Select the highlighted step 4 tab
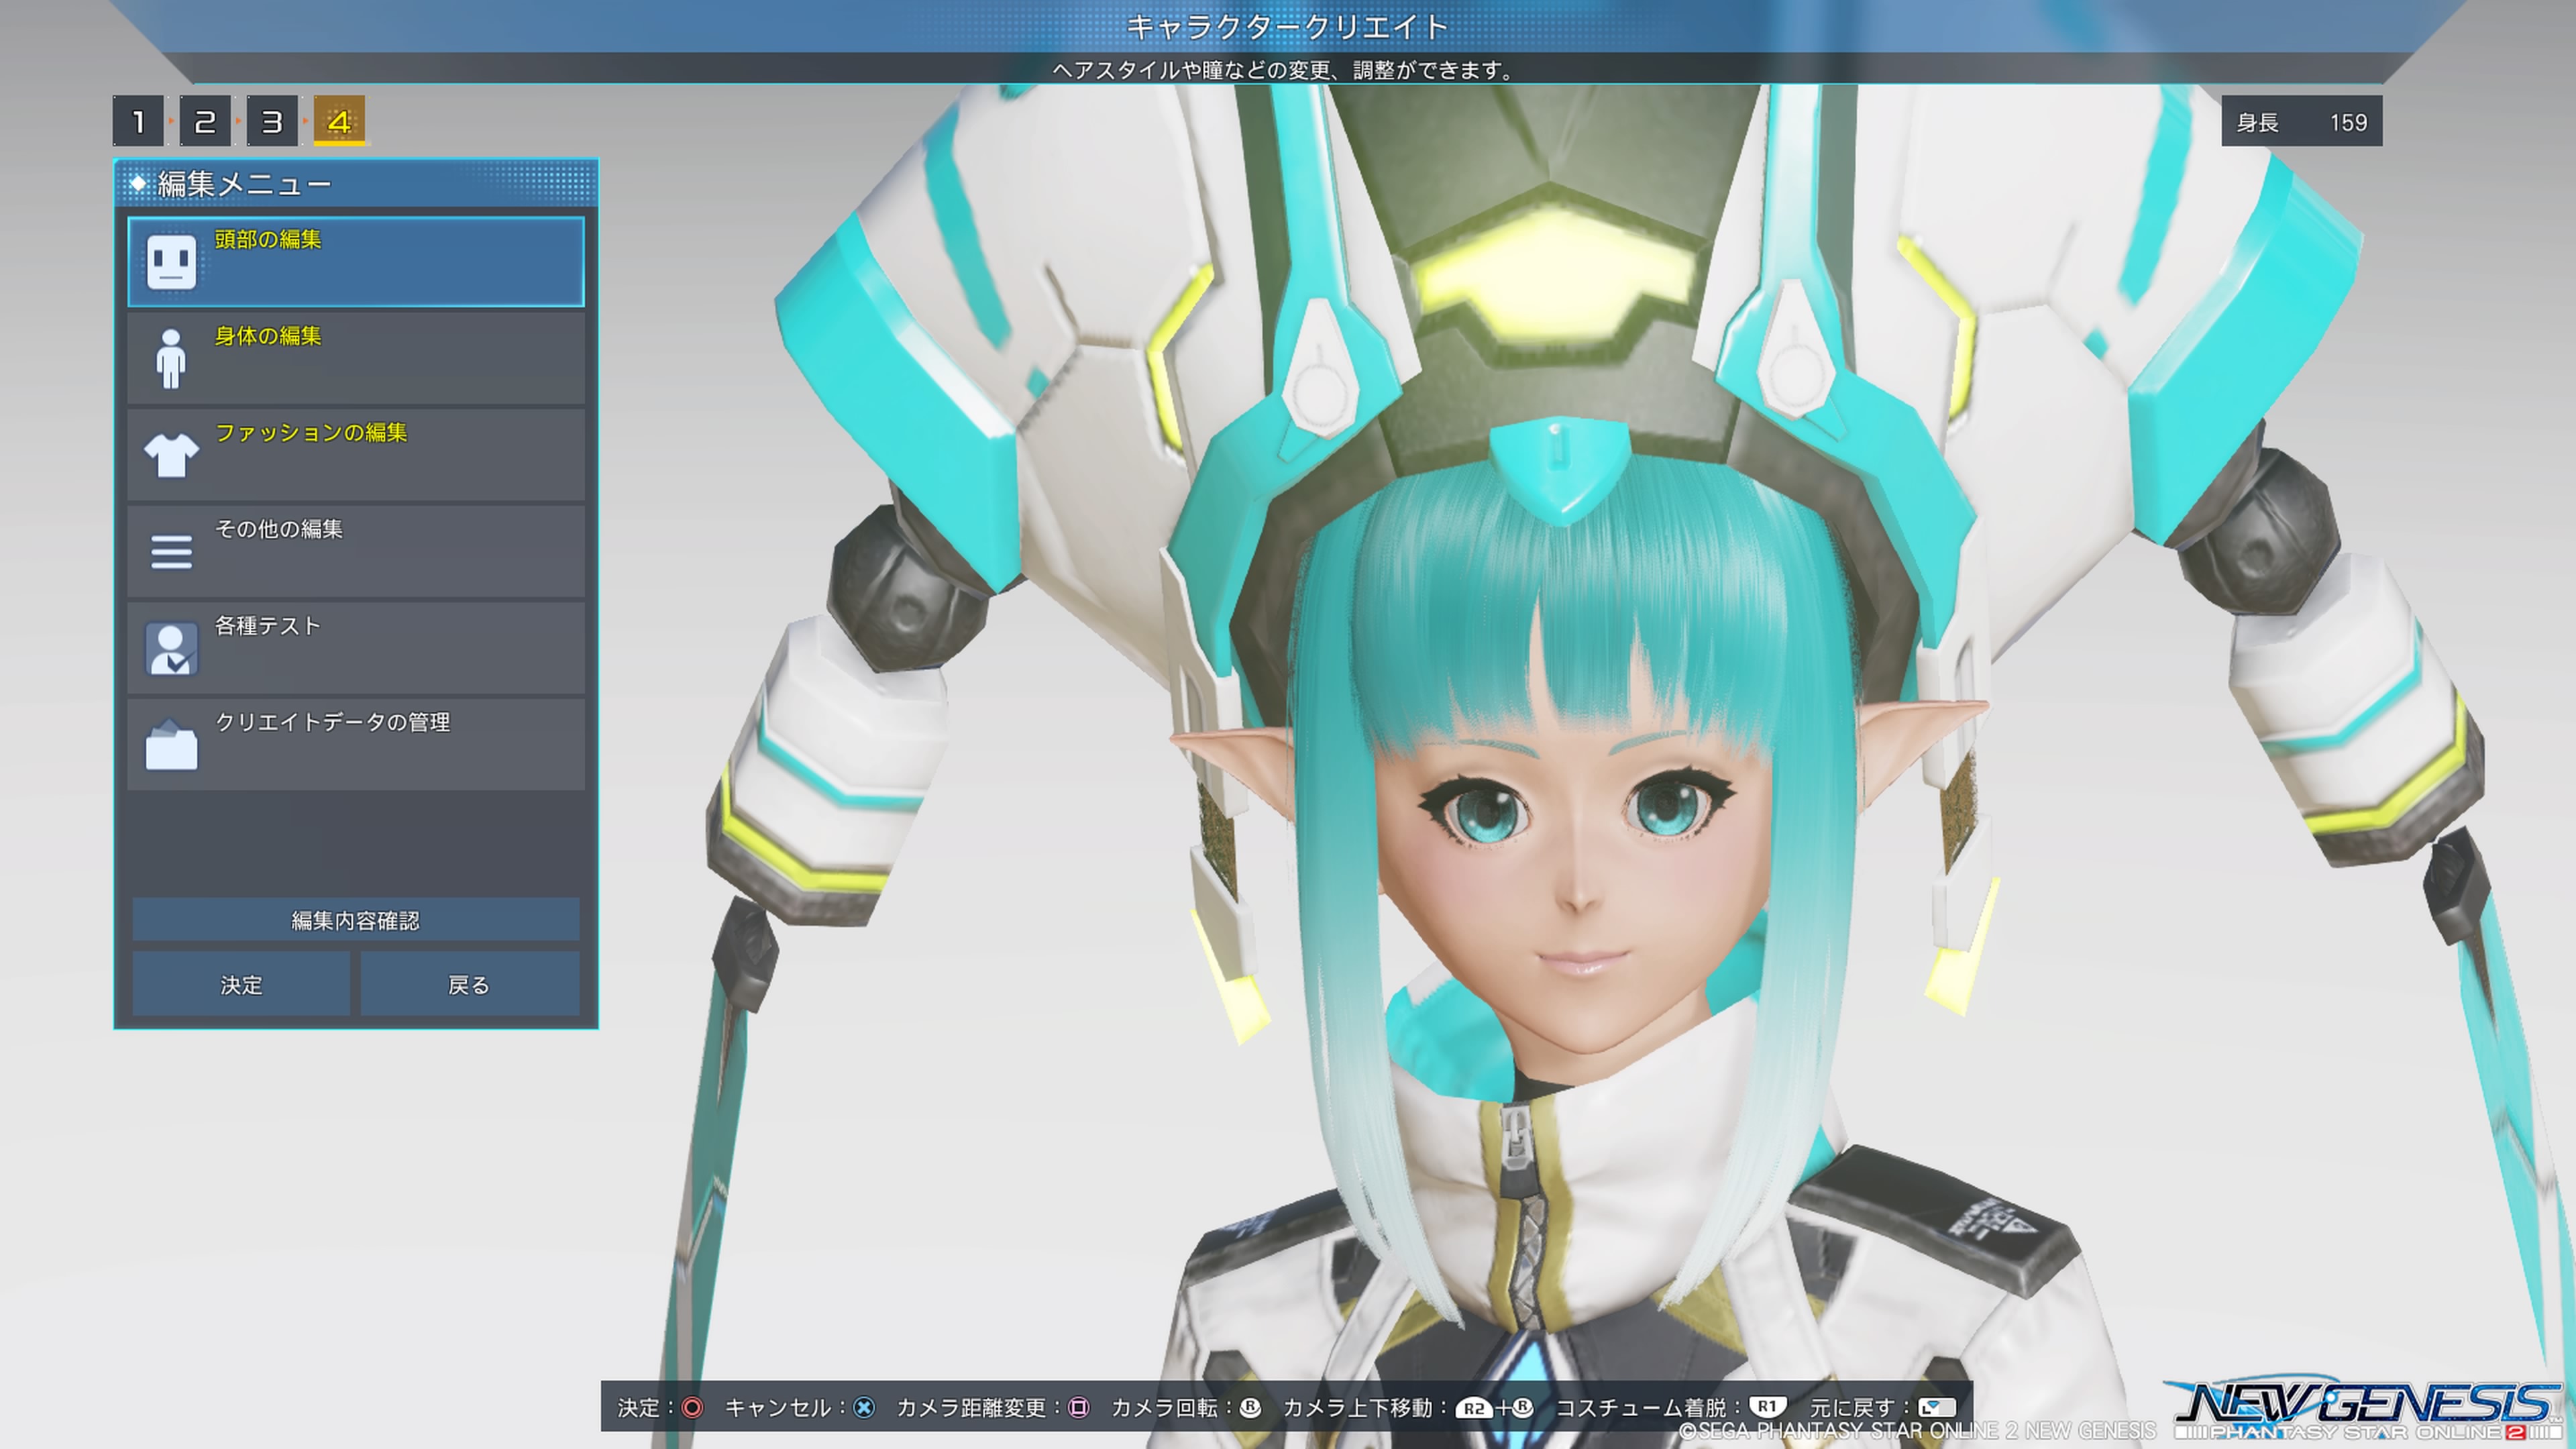This screenshot has height=1449, width=2576. tap(339, 122)
